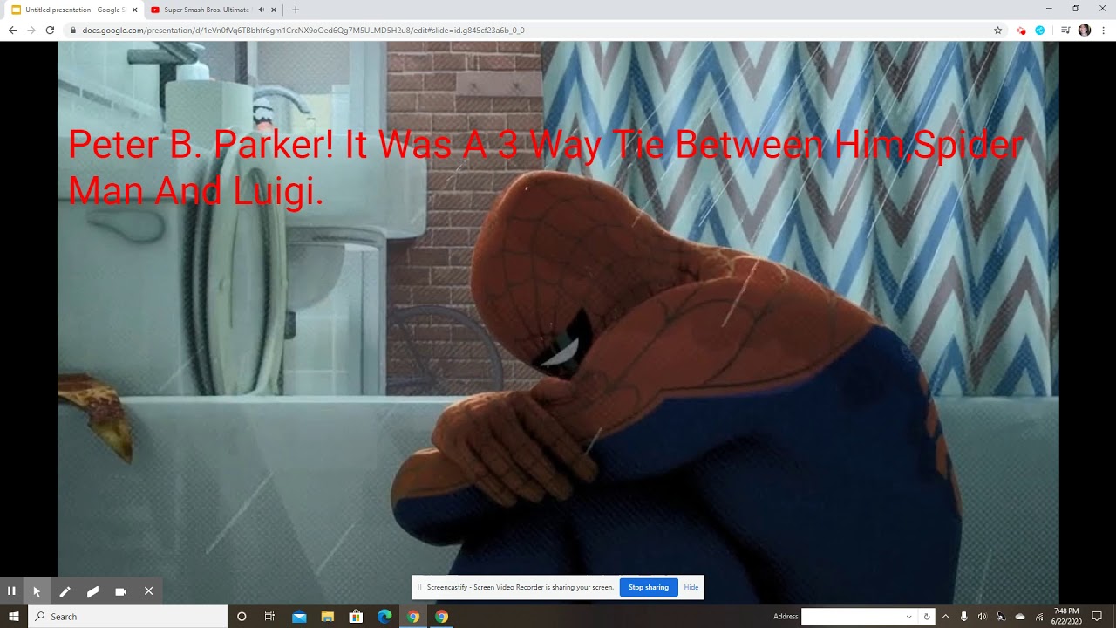
Task: Switch to the first Chrome taskbar window
Action: (x=413, y=617)
